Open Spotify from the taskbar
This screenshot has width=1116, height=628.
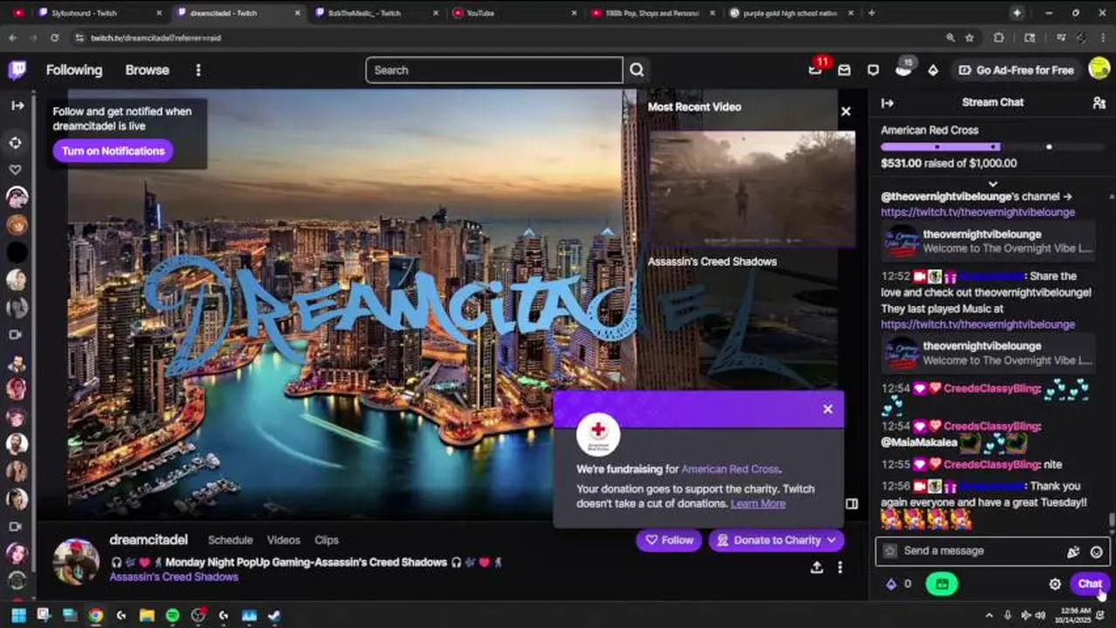[x=172, y=615]
